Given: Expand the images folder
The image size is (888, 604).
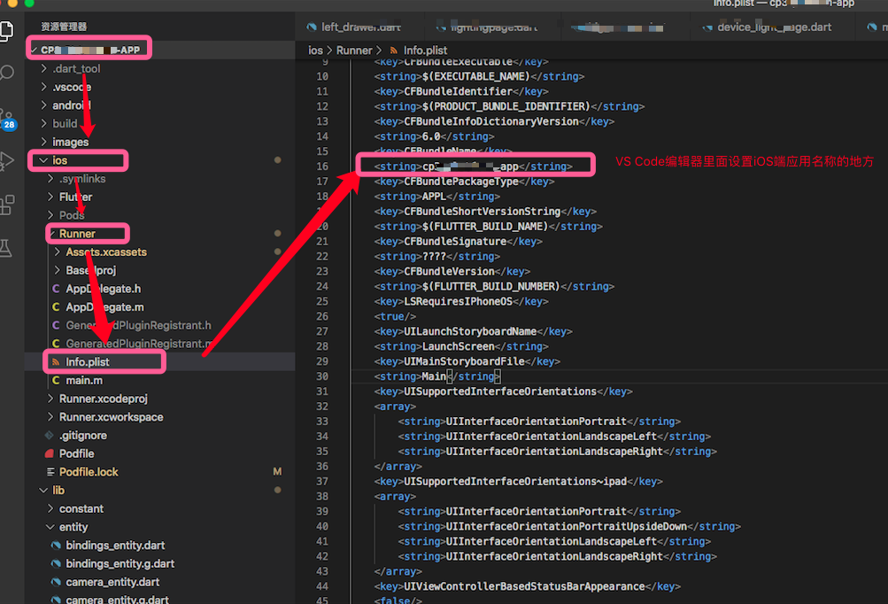Looking at the screenshot, I should click(x=70, y=142).
